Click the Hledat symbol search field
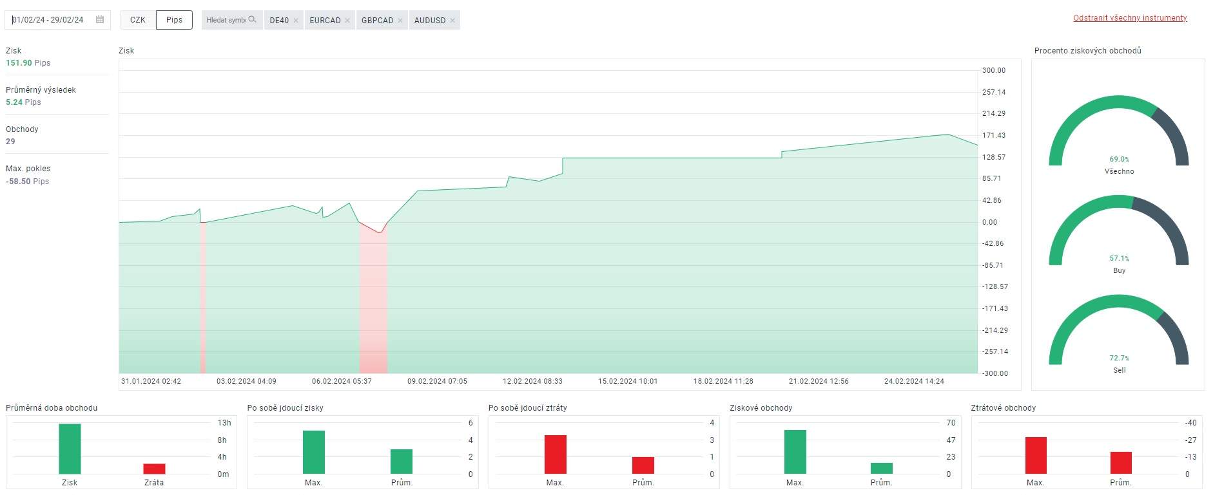The height and width of the screenshot is (495, 1213). click(x=226, y=20)
